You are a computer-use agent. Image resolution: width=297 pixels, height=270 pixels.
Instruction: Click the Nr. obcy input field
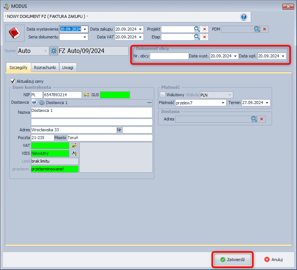click(169, 56)
